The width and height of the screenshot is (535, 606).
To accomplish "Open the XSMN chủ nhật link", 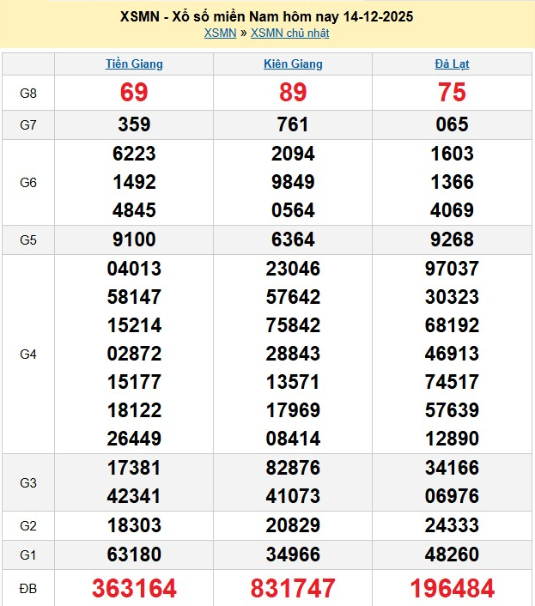I will click(x=289, y=33).
